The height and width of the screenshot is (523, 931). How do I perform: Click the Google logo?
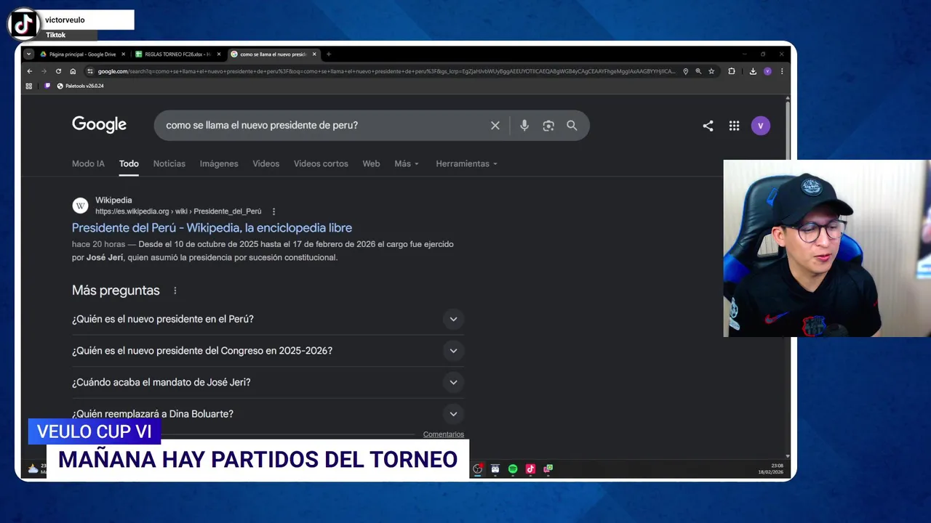[x=99, y=125]
